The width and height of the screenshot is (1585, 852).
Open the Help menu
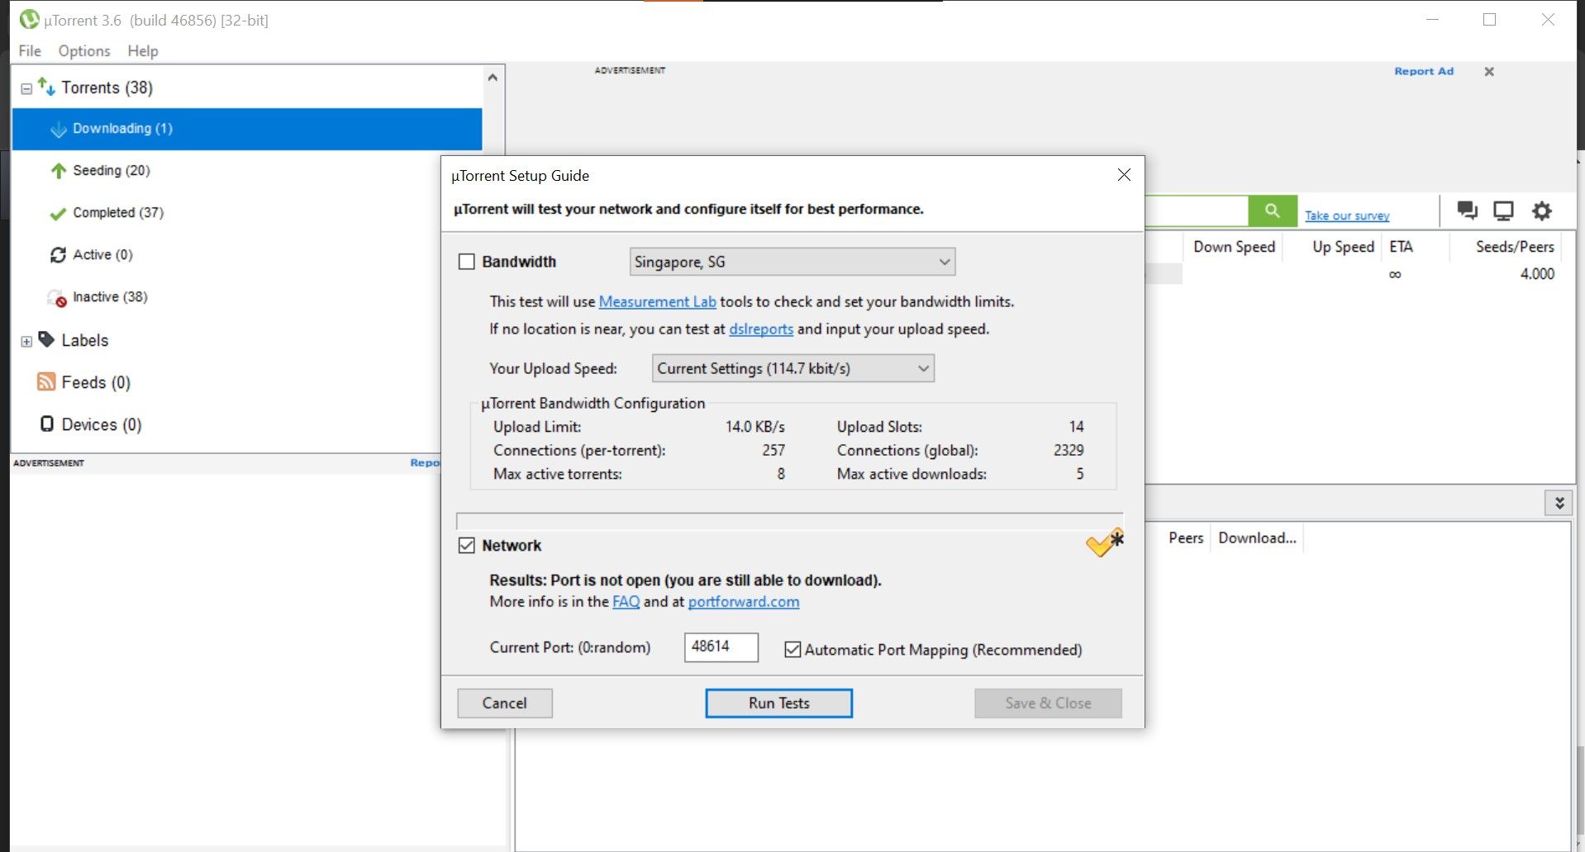142,50
